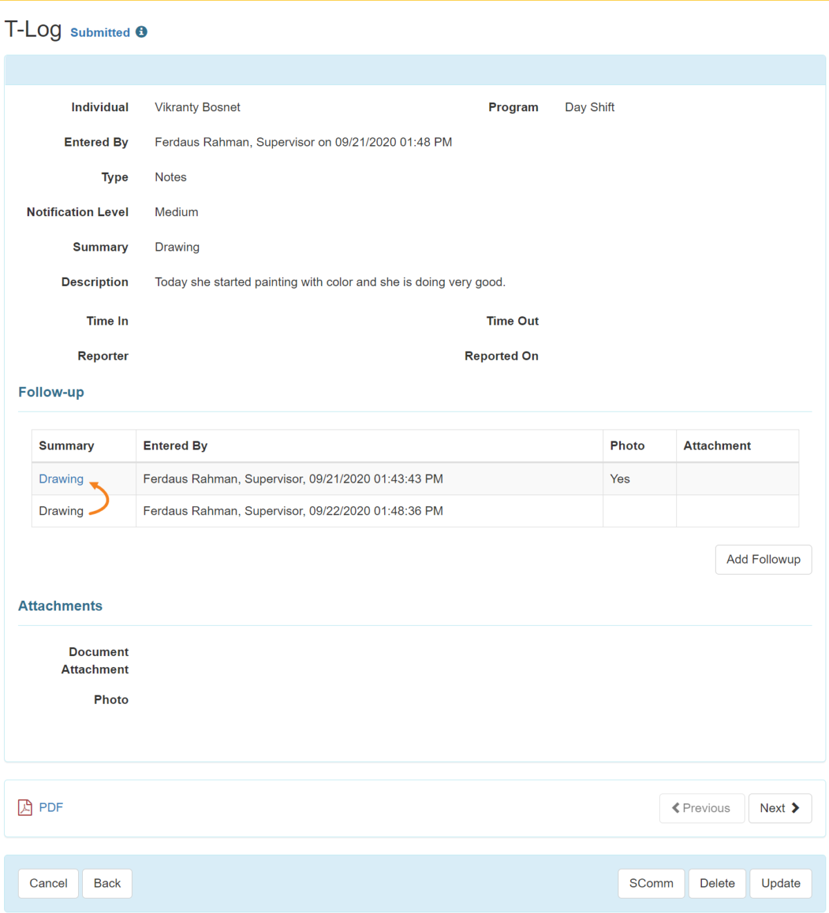Screen dimensions: 829x913
Task: Open SComm from the bottom bar
Action: point(650,883)
